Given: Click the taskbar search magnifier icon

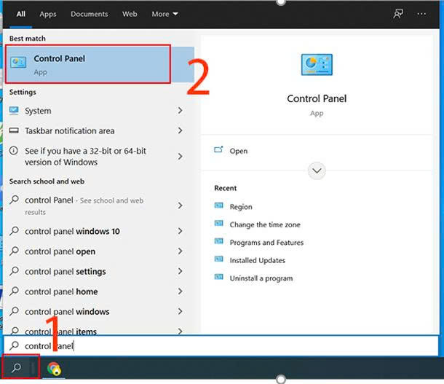Looking at the screenshot, I should [16, 368].
